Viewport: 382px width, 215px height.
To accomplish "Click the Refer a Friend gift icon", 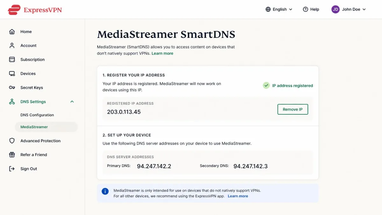I will (12, 155).
